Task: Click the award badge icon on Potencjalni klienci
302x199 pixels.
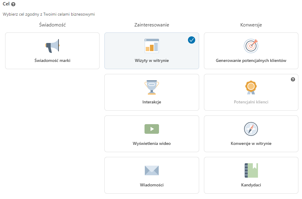Action: point(251,87)
